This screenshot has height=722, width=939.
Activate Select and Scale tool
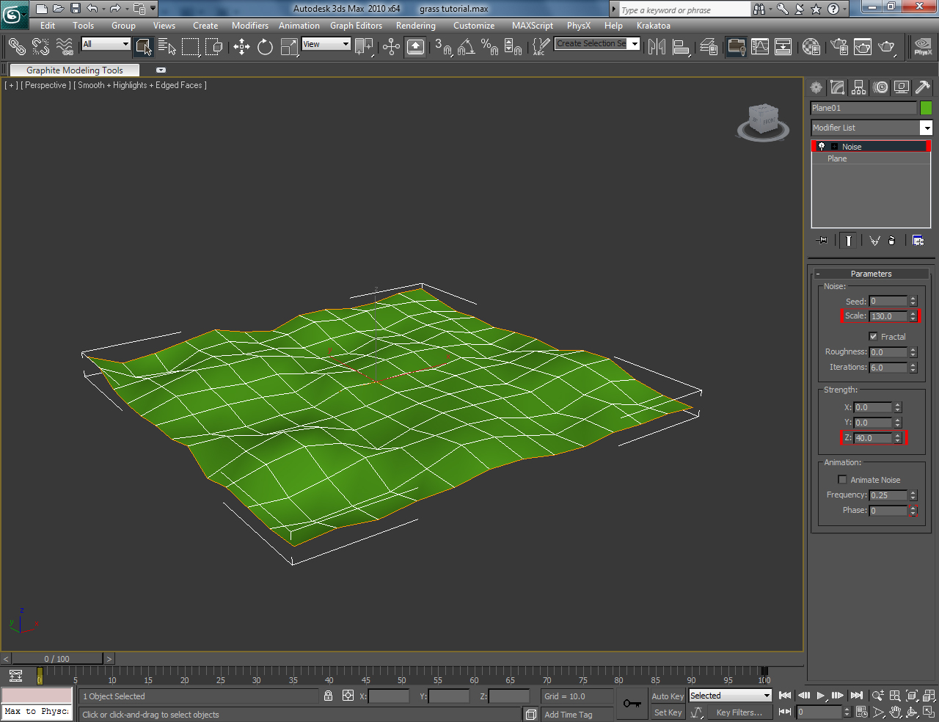point(289,46)
